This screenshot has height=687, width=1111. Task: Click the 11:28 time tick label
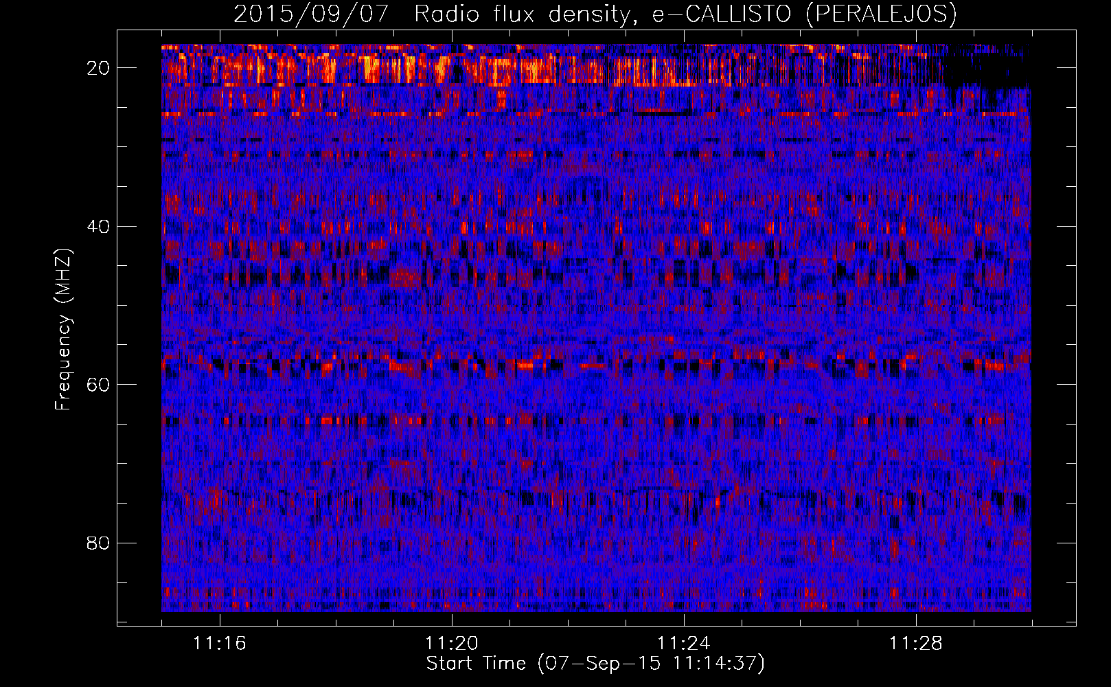click(x=916, y=644)
